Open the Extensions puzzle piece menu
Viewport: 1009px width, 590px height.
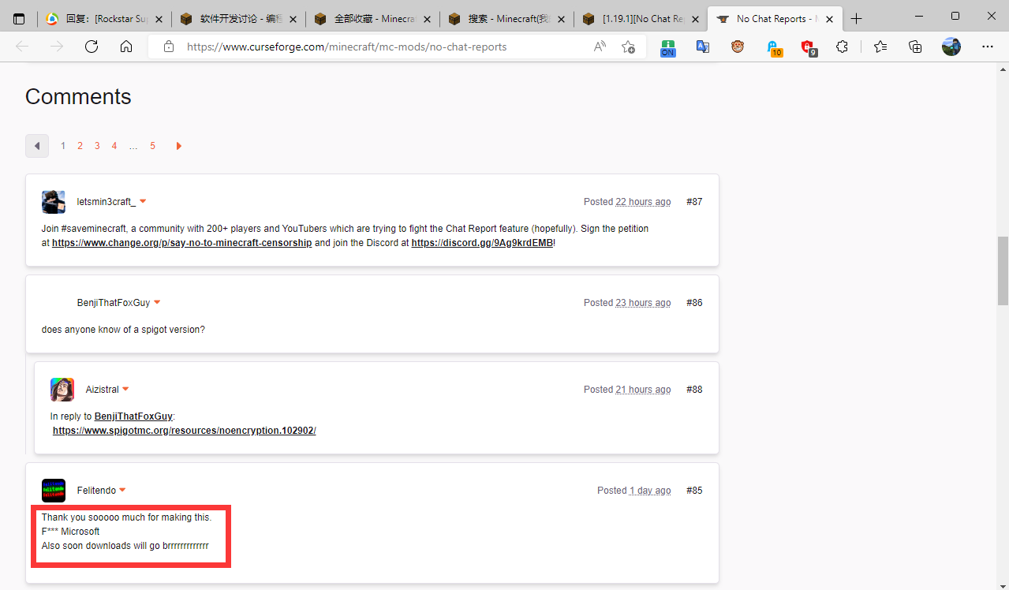coord(842,47)
